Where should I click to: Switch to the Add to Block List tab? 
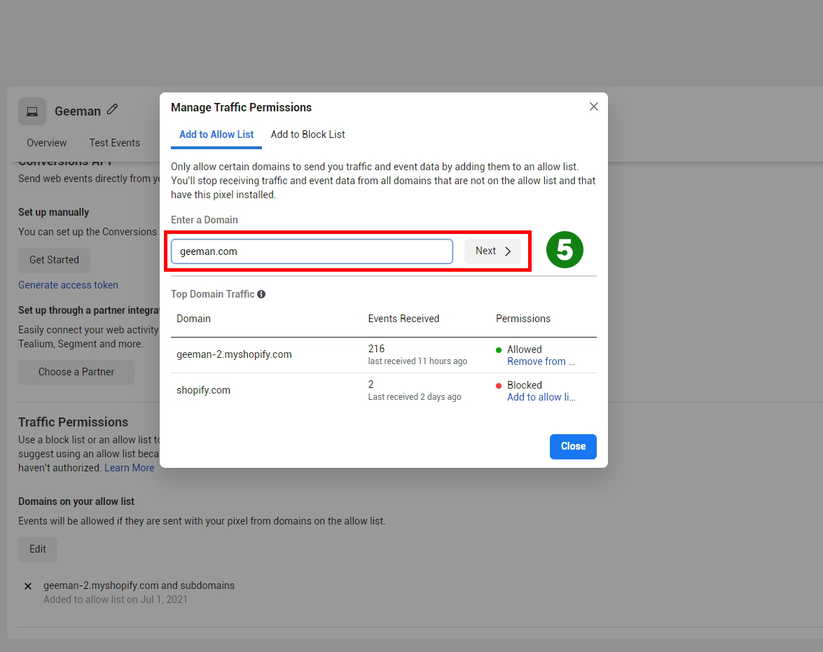(307, 134)
